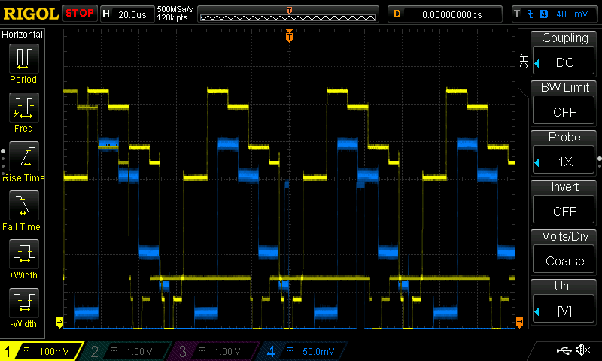Select the Rise Time measurement icon
This screenshot has width=602, height=361.
(x=24, y=156)
